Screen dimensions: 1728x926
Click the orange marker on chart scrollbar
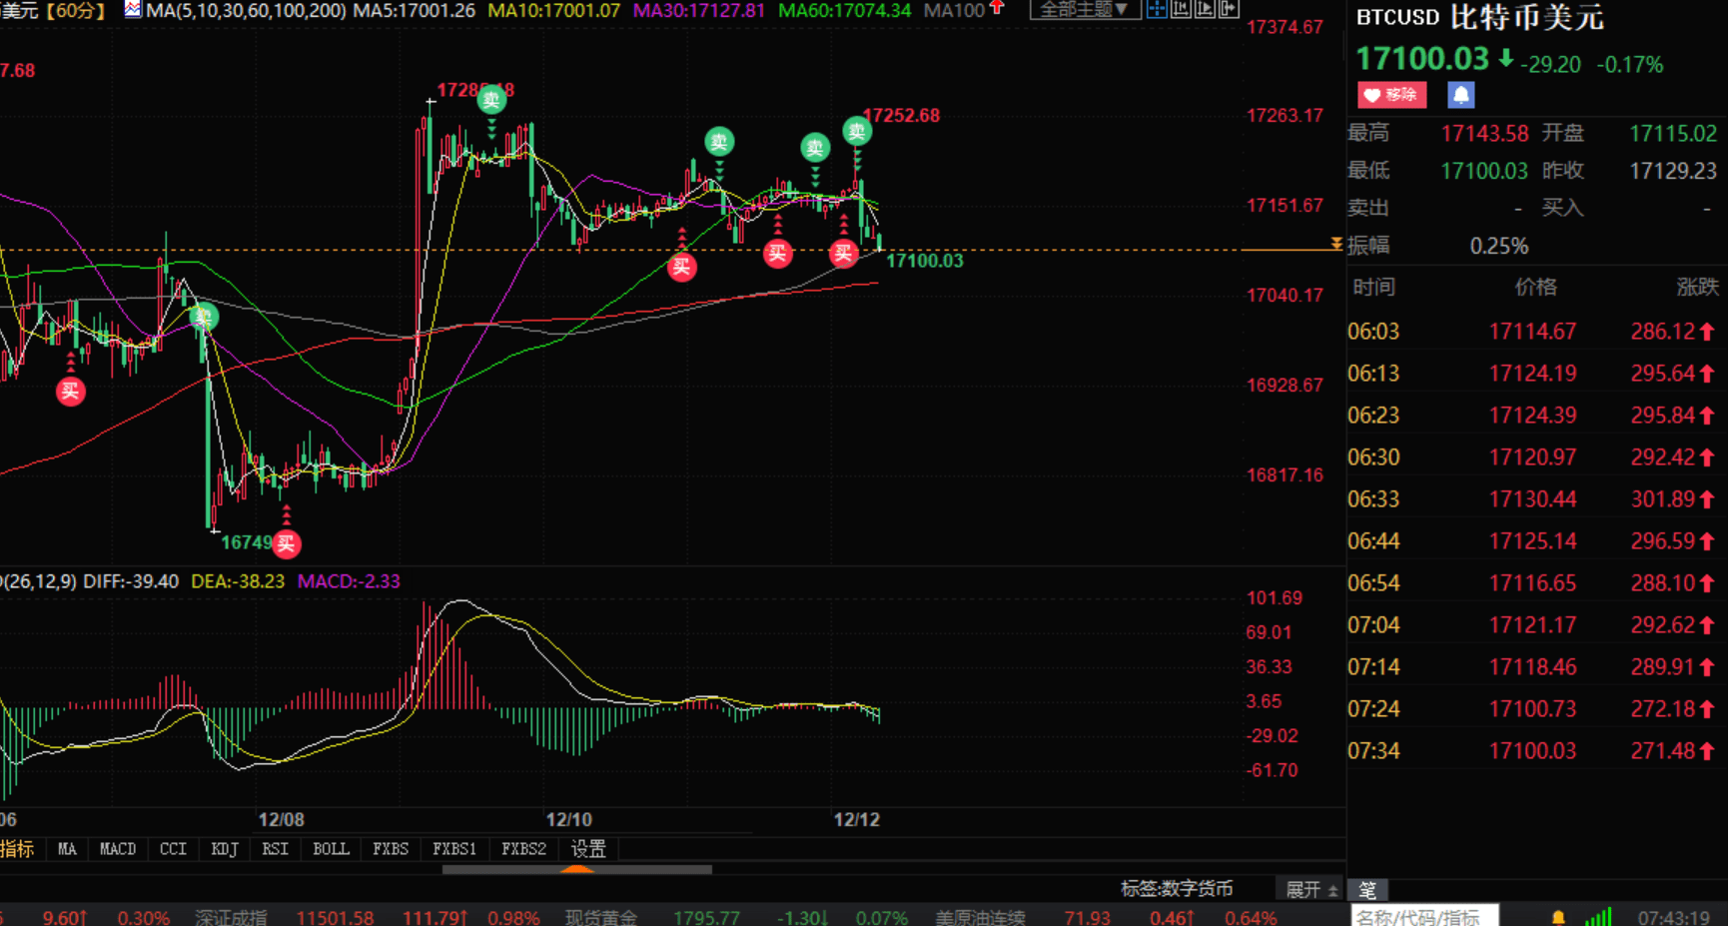[577, 870]
